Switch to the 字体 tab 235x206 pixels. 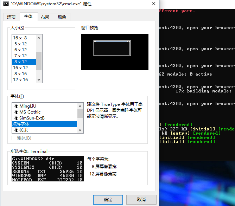click(28, 17)
